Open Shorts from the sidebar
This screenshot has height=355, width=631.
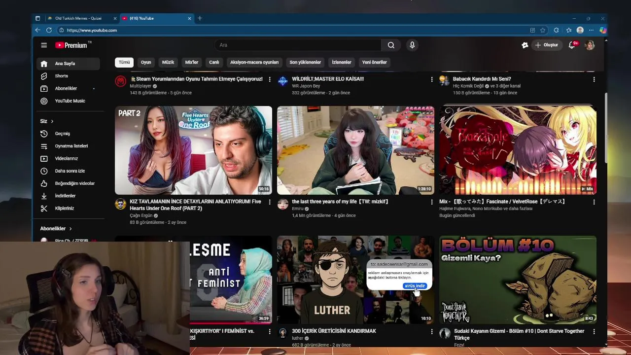point(68,76)
